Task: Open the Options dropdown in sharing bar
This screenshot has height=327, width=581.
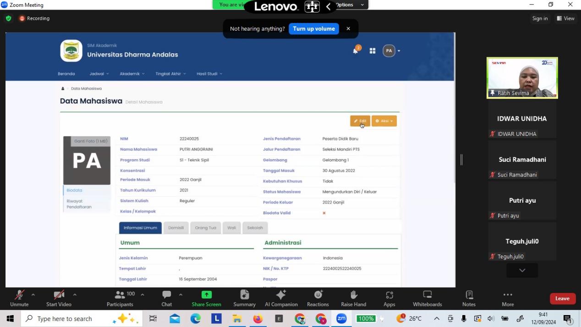Action: (x=350, y=5)
